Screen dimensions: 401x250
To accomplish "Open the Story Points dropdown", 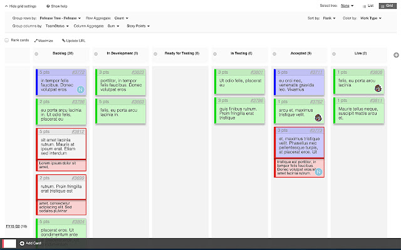I will pos(138,26).
